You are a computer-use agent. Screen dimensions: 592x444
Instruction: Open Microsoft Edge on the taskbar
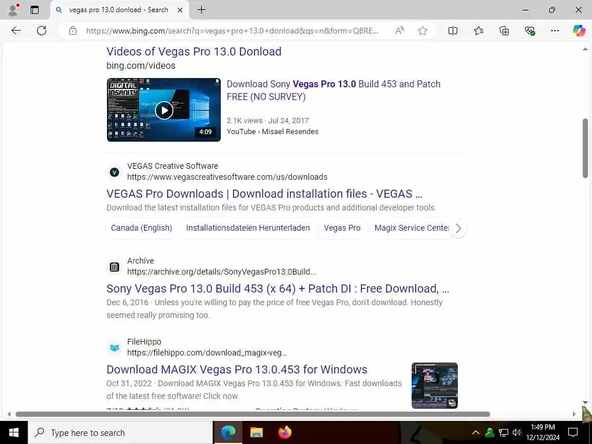click(228, 432)
